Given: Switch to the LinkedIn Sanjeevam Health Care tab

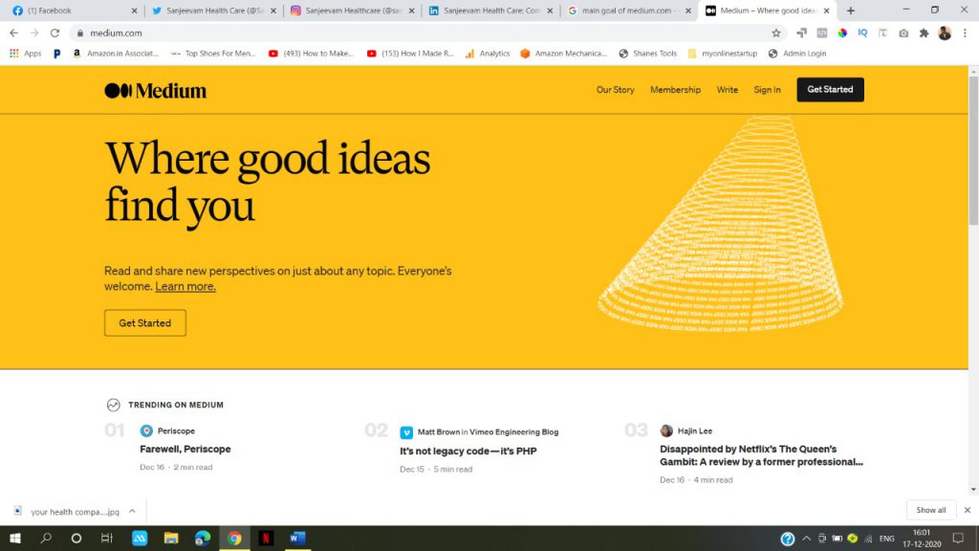Looking at the screenshot, I should click(x=489, y=11).
